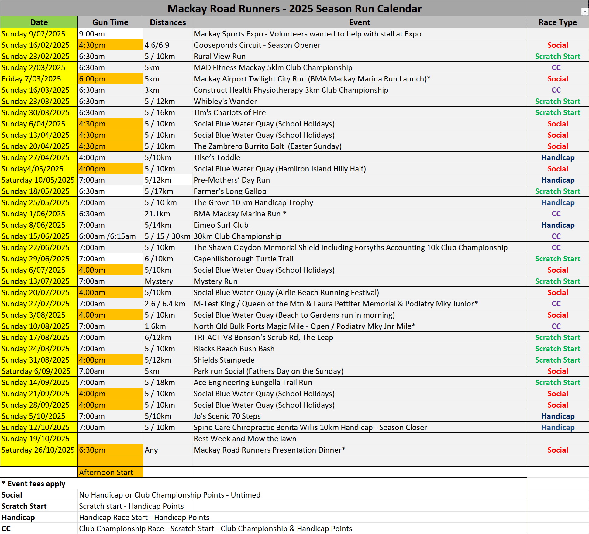
Task: Select the Afternoon Start legend cell
Action: coord(110,472)
